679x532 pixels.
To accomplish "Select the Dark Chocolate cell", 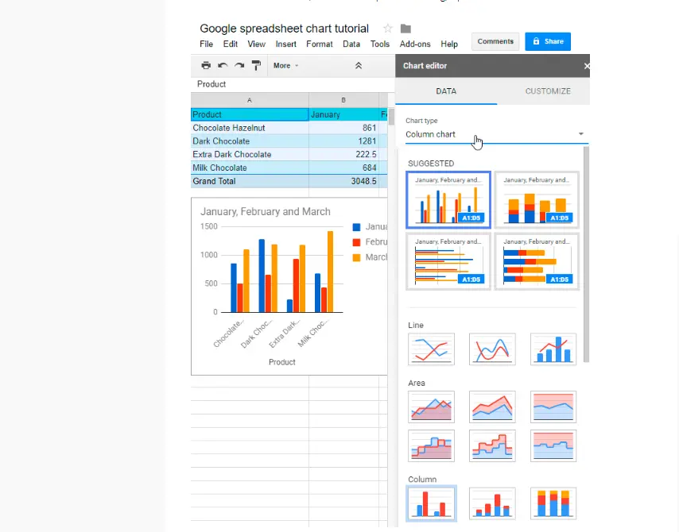I will coord(250,141).
